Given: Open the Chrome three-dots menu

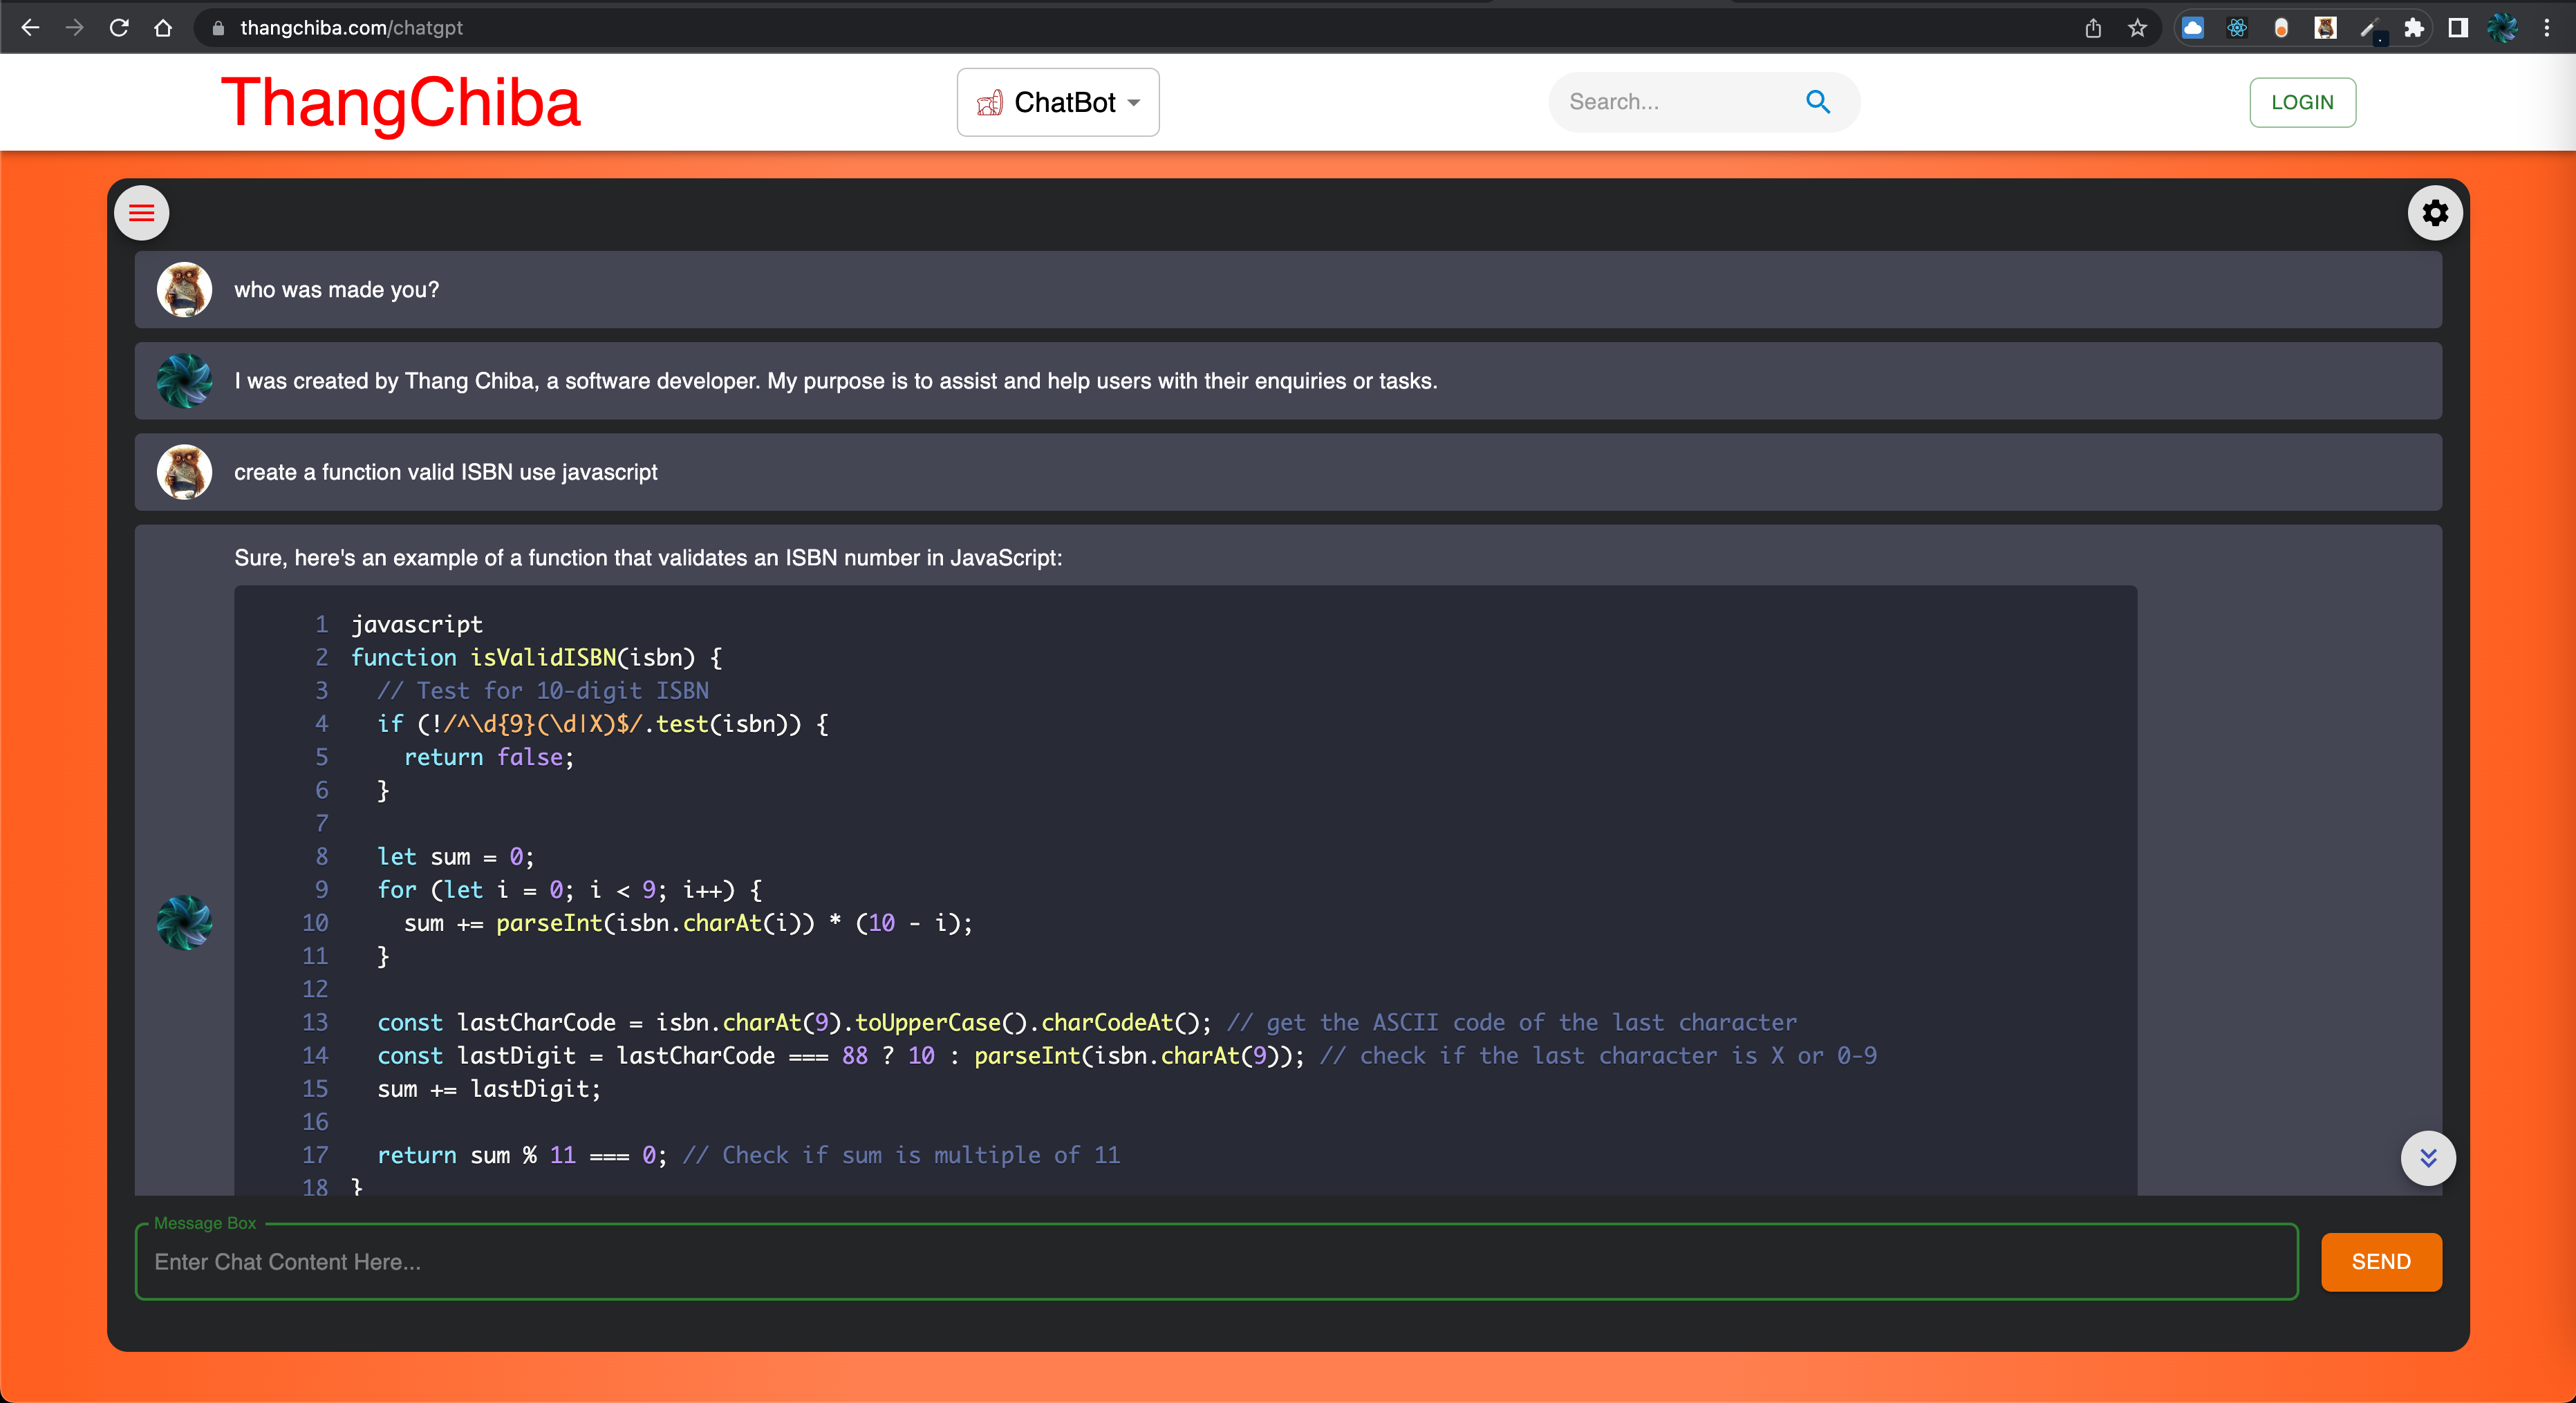Looking at the screenshot, I should [2546, 28].
